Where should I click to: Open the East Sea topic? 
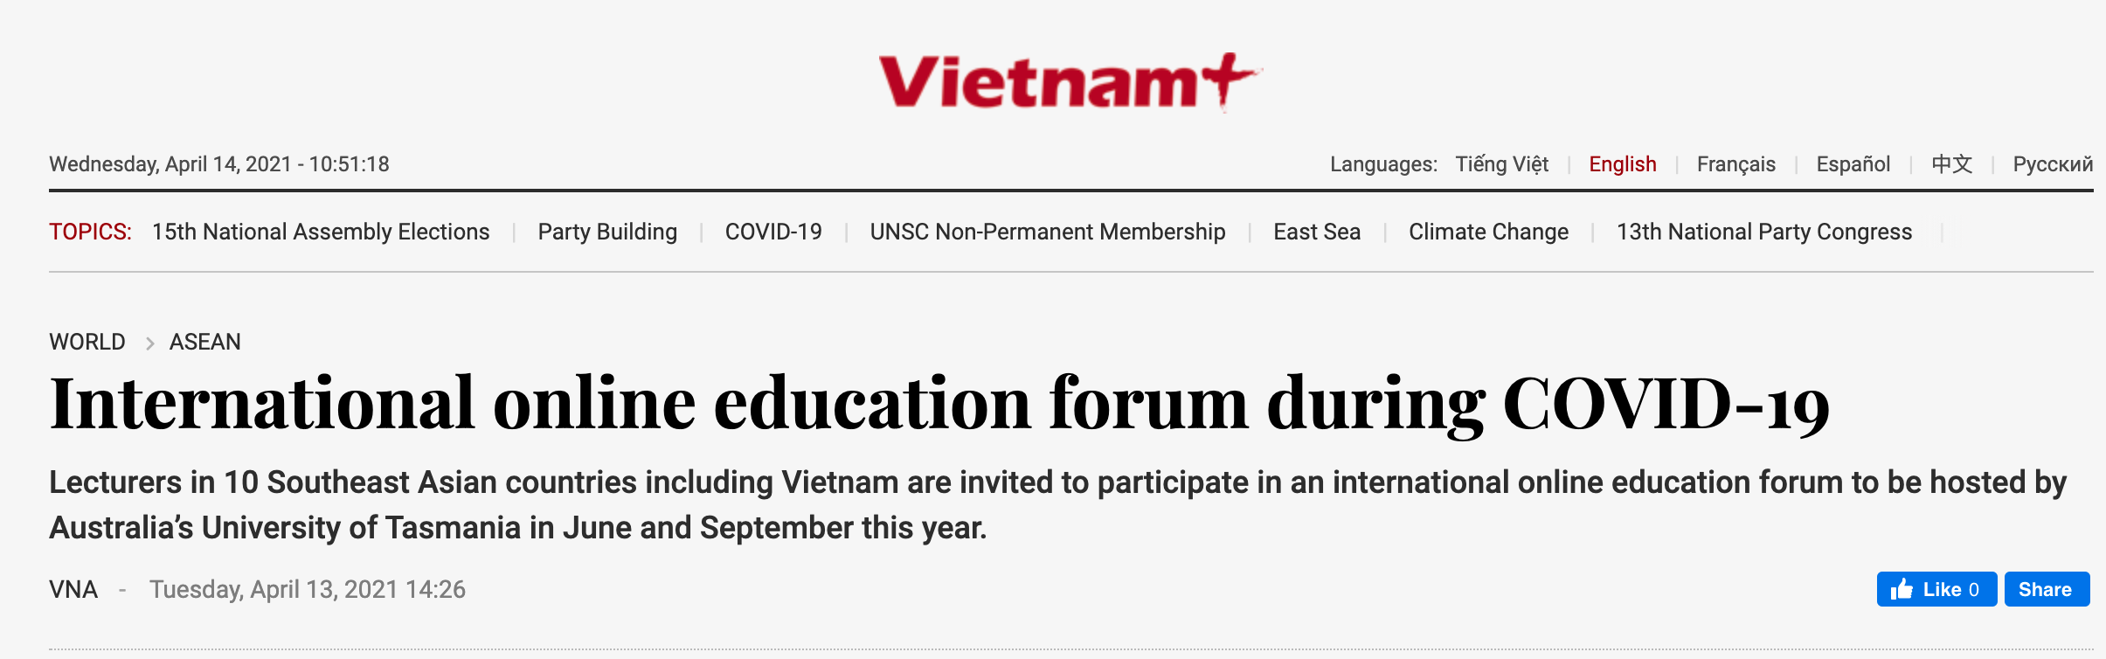point(1317,232)
